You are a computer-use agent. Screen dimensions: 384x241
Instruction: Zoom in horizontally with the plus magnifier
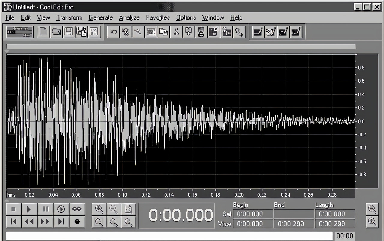point(99,209)
